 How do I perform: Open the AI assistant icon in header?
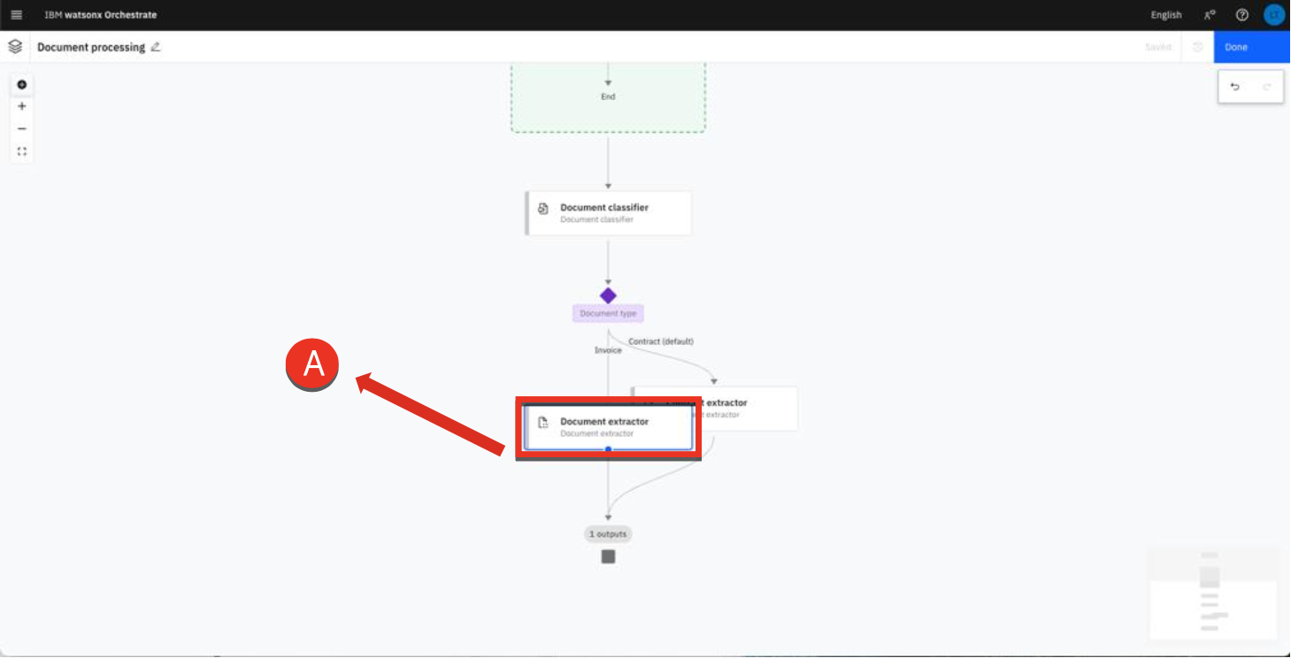(1210, 15)
